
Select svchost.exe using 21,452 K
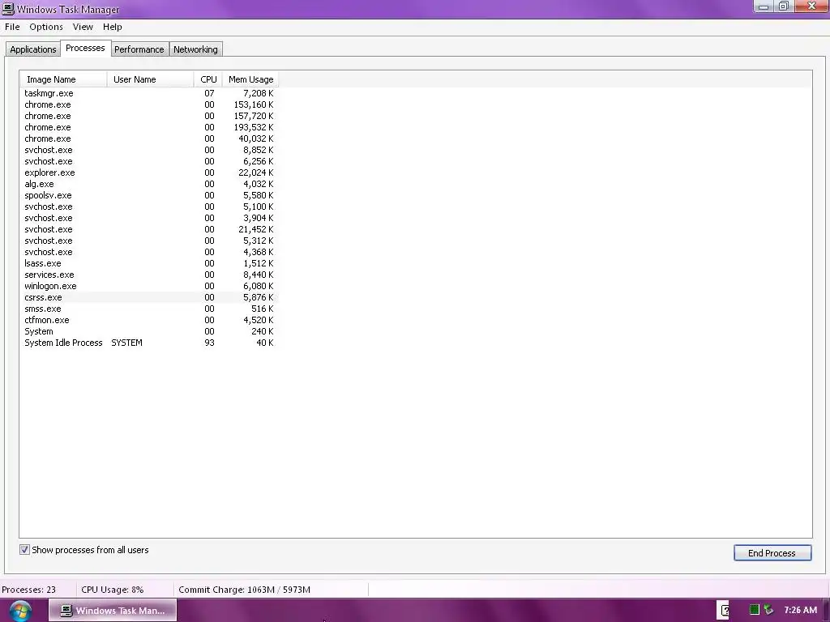[x=149, y=229]
